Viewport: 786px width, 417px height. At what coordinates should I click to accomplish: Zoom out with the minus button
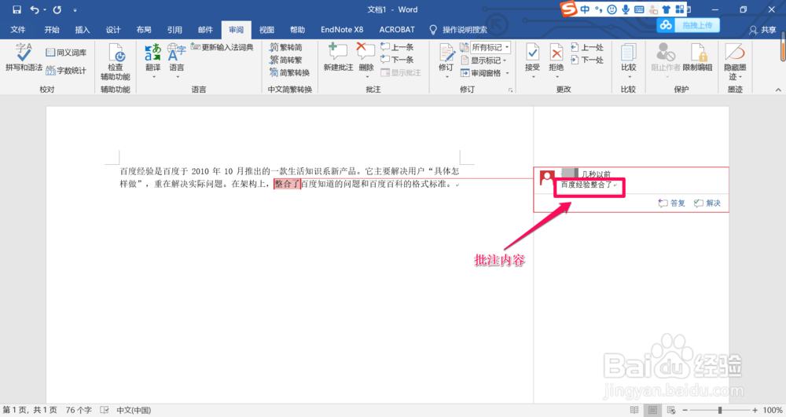685,410
